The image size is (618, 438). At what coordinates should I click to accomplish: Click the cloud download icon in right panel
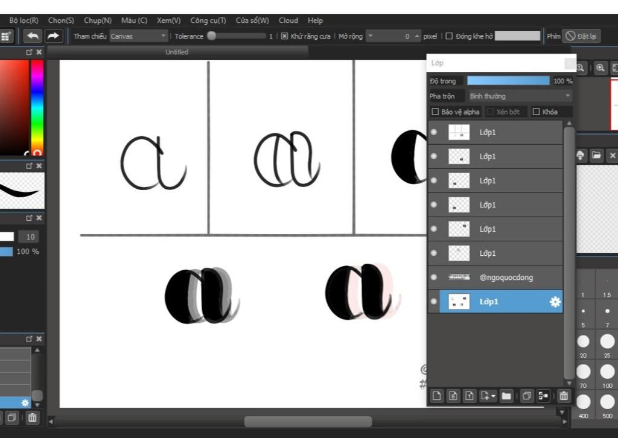pyautogui.click(x=581, y=155)
